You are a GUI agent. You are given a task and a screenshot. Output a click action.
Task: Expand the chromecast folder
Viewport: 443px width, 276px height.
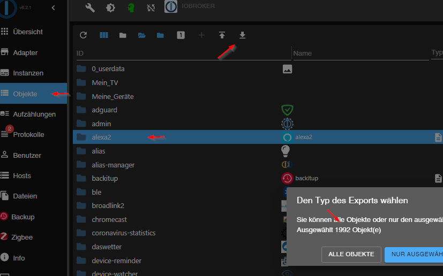(81, 219)
